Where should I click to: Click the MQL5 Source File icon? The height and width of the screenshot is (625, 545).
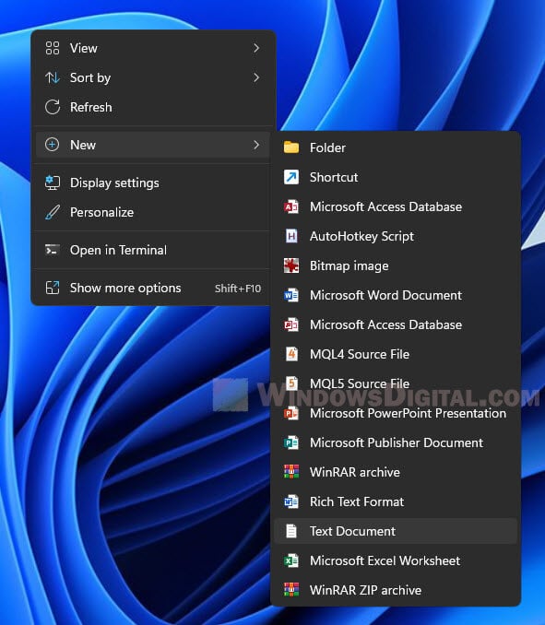pos(291,383)
